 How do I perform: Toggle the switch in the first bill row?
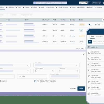coord(90,25)
